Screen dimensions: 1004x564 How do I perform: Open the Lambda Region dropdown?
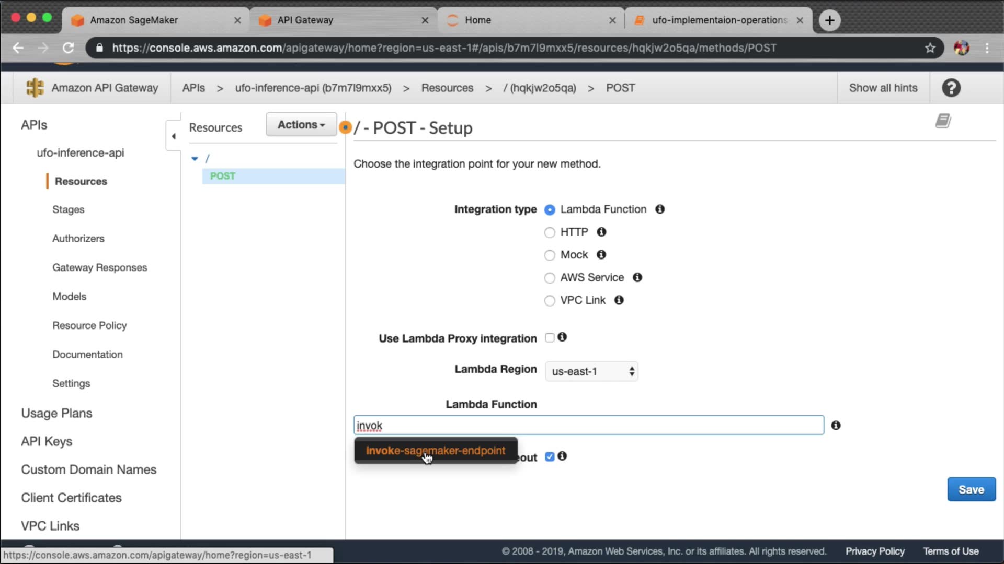(591, 371)
